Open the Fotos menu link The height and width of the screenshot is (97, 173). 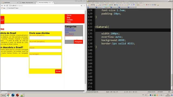click(x=69, y=22)
